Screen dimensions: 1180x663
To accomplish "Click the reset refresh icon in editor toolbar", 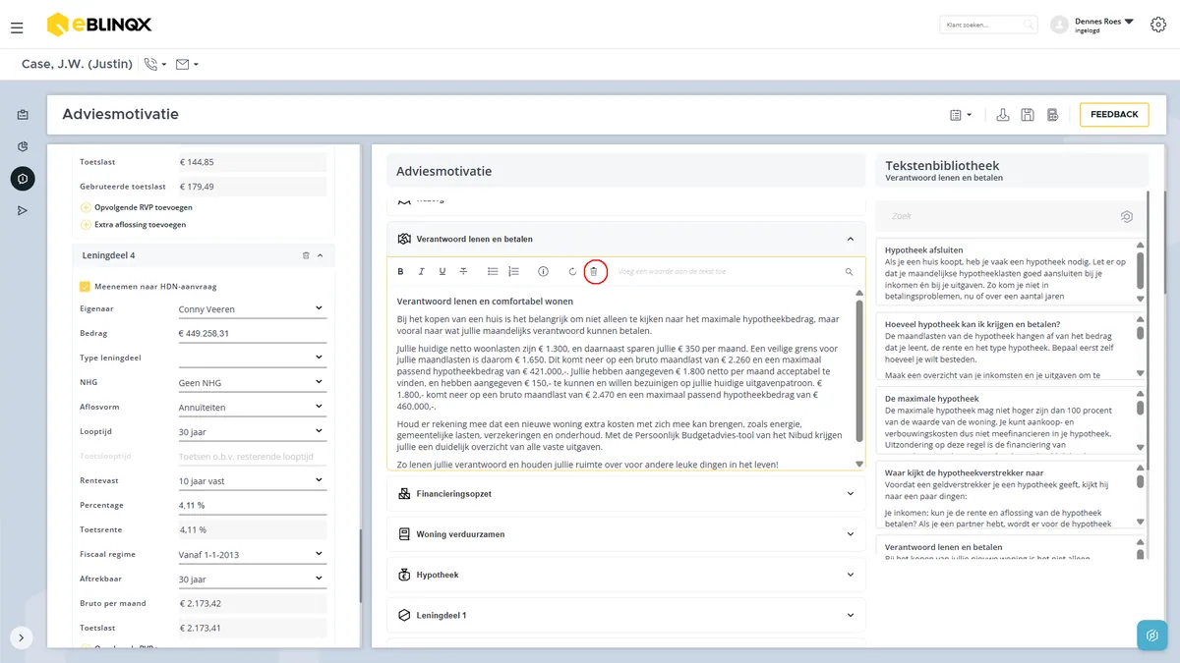I will 572,271.
